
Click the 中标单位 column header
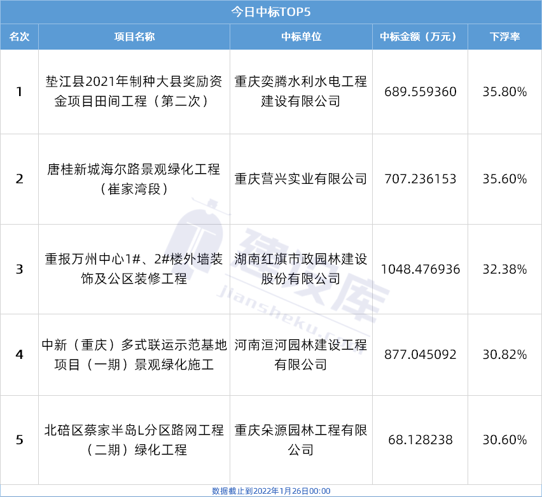coord(301,37)
